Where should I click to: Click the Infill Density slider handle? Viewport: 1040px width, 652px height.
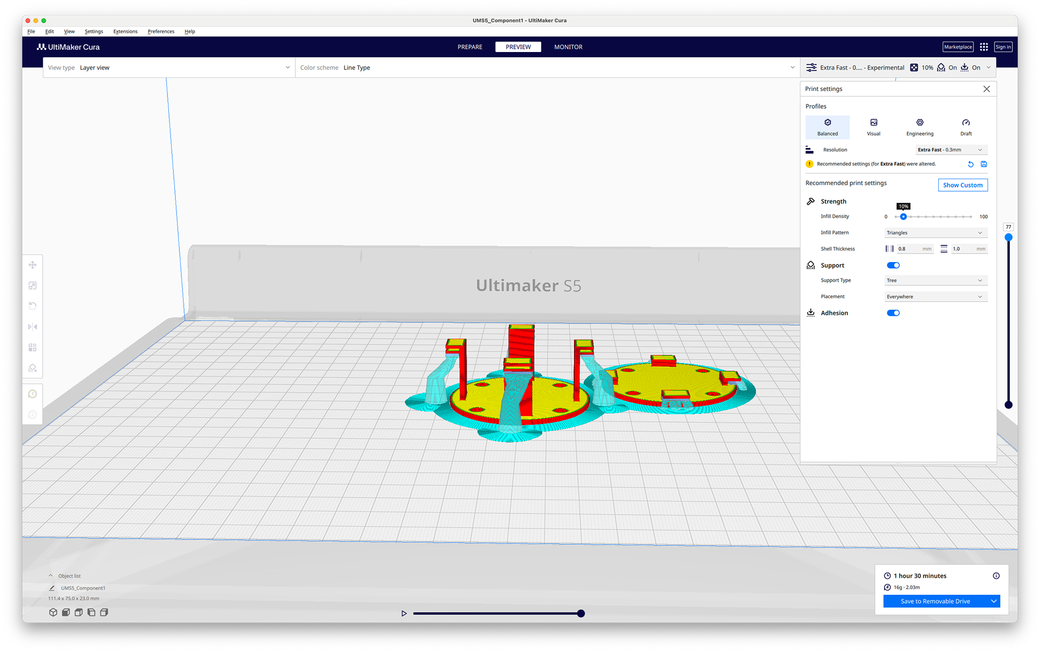903,217
